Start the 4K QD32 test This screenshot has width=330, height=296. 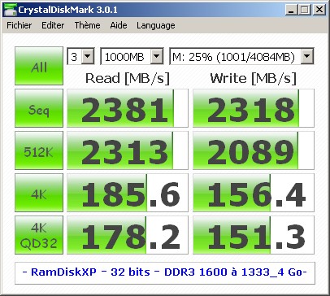(x=39, y=235)
